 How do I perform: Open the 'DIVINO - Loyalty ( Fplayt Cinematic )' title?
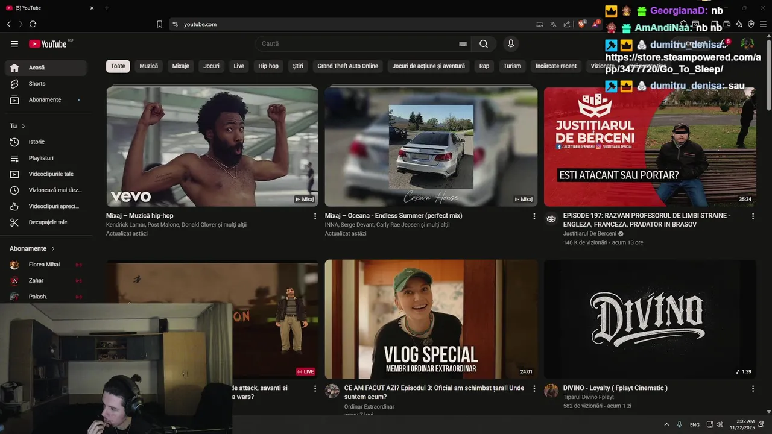click(615, 388)
